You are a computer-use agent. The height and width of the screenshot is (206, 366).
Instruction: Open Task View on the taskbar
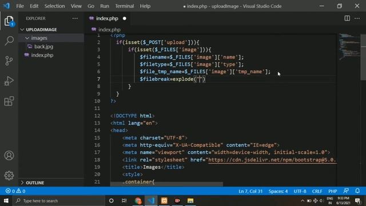coord(124,201)
